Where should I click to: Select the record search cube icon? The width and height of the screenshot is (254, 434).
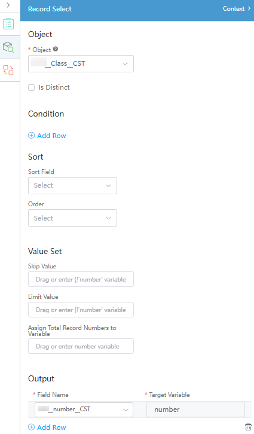click(8, 47)
